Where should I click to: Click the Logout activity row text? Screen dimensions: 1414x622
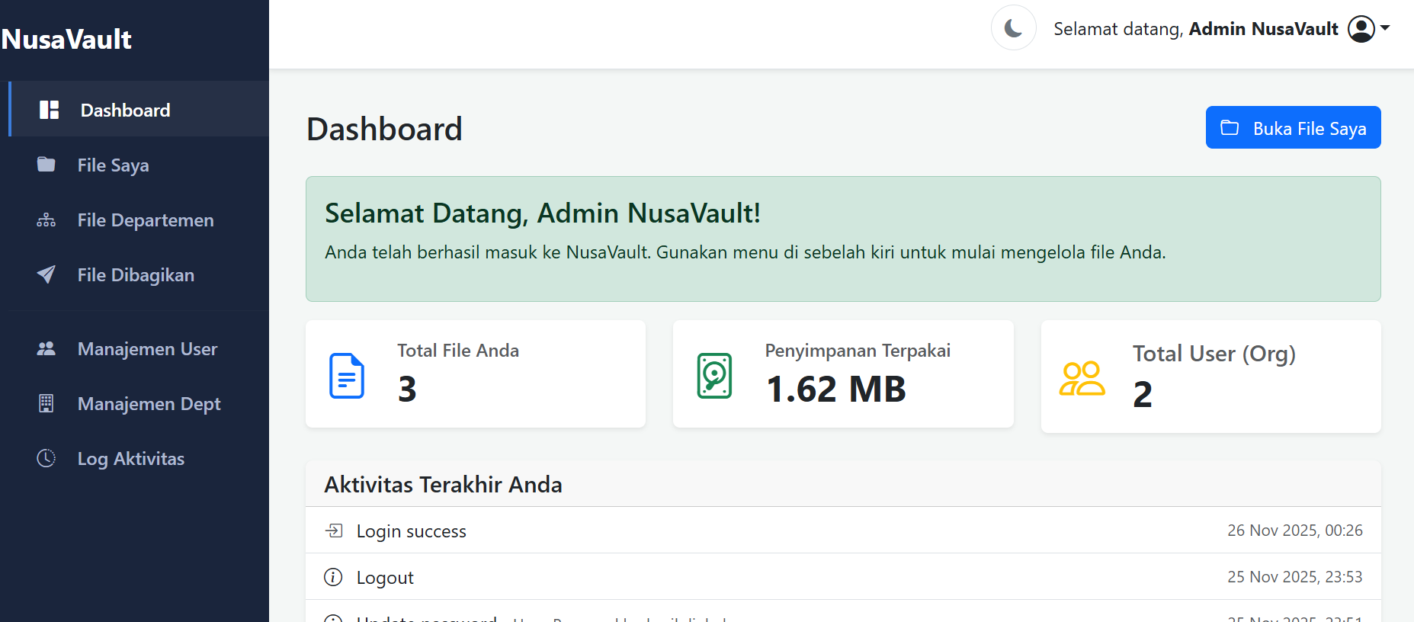tap(385, 578)
